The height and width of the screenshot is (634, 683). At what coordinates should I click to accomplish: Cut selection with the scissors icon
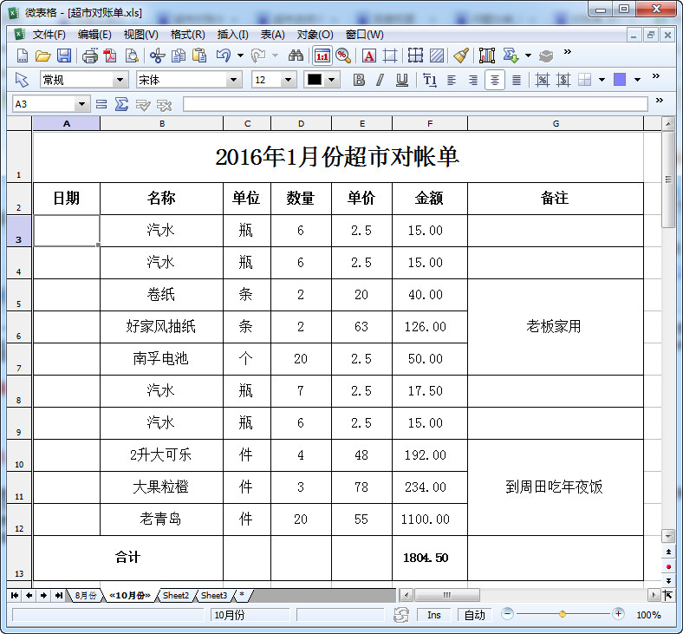[158, 56]
